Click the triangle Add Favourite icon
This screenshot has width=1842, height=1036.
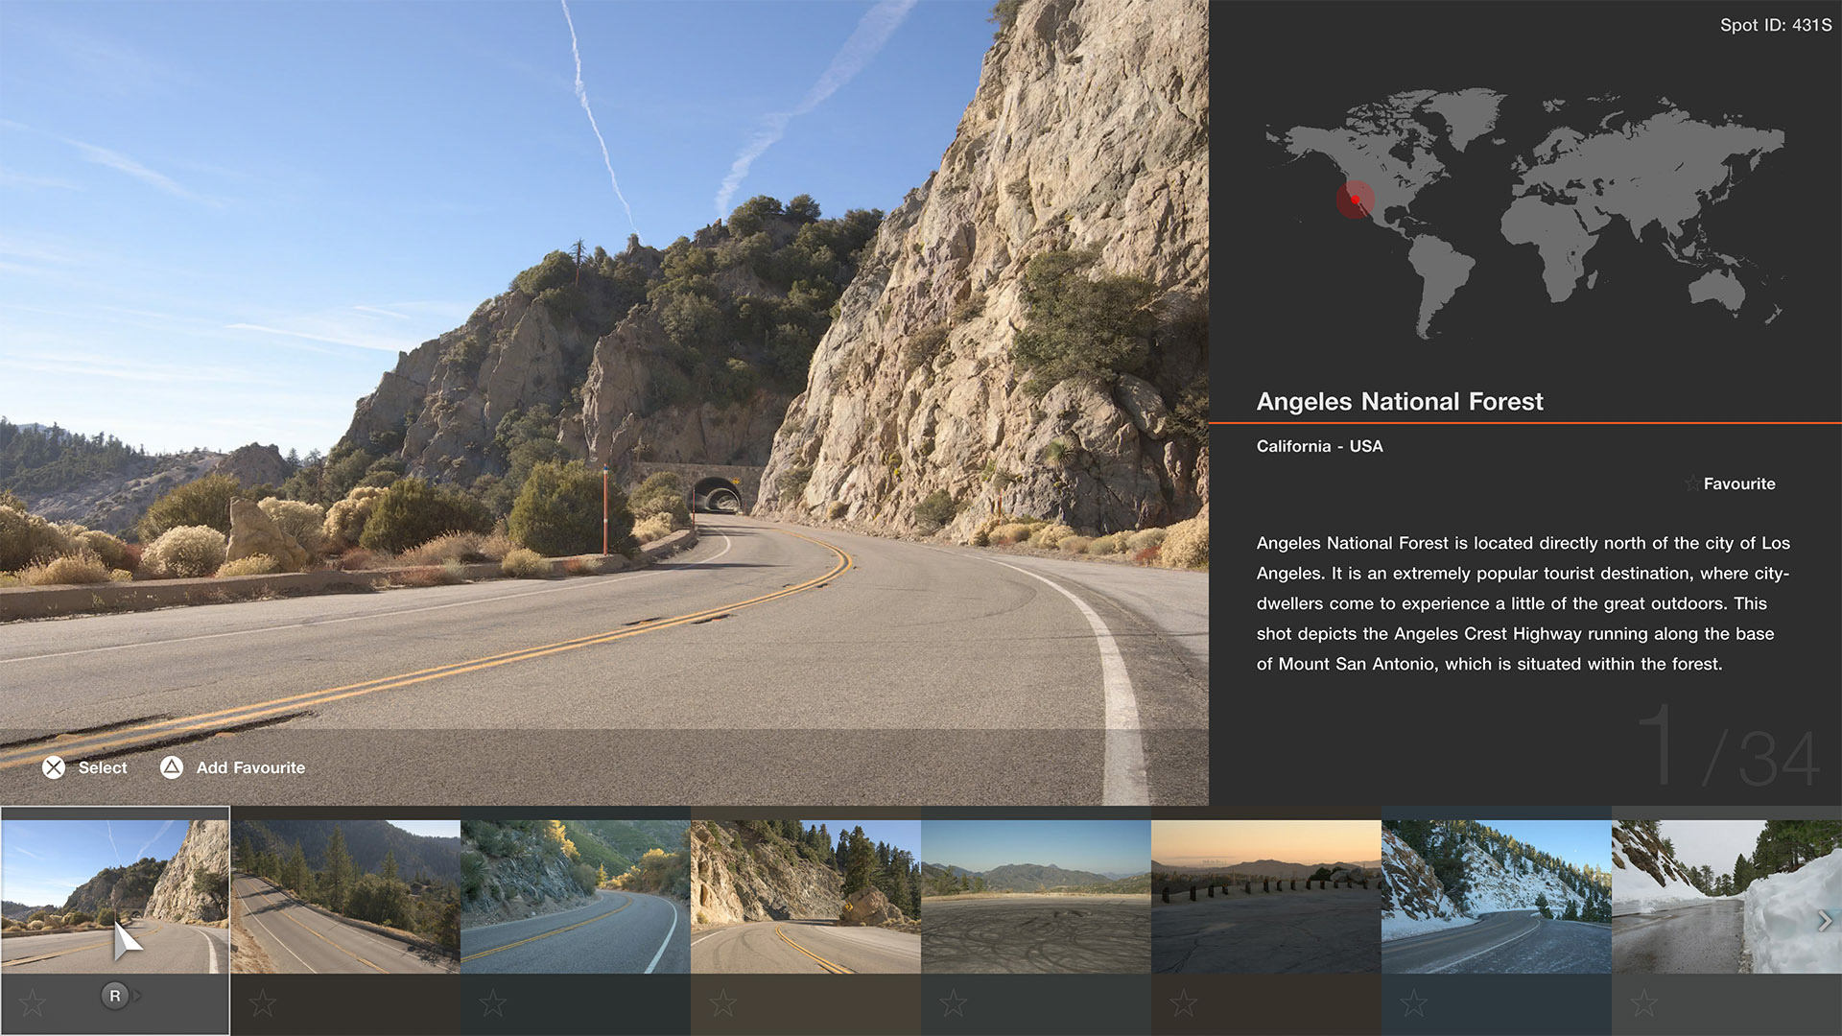pos(172,767)
